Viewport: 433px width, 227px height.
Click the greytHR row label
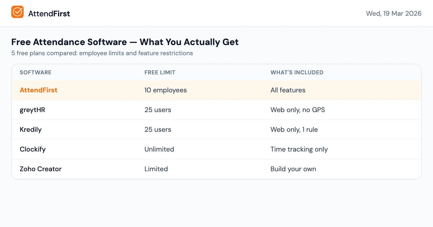[32, 110]
